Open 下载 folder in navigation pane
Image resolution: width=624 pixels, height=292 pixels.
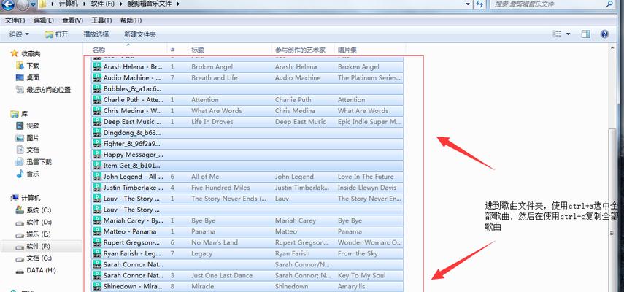click(28, 66)
